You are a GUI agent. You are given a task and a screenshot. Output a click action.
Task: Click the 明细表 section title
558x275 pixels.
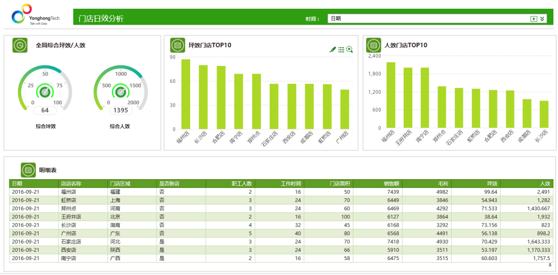[x=48, y=170]
